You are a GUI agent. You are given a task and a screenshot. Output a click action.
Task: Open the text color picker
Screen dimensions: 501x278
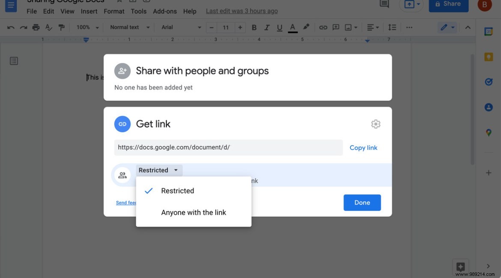[x=292, y=27]
